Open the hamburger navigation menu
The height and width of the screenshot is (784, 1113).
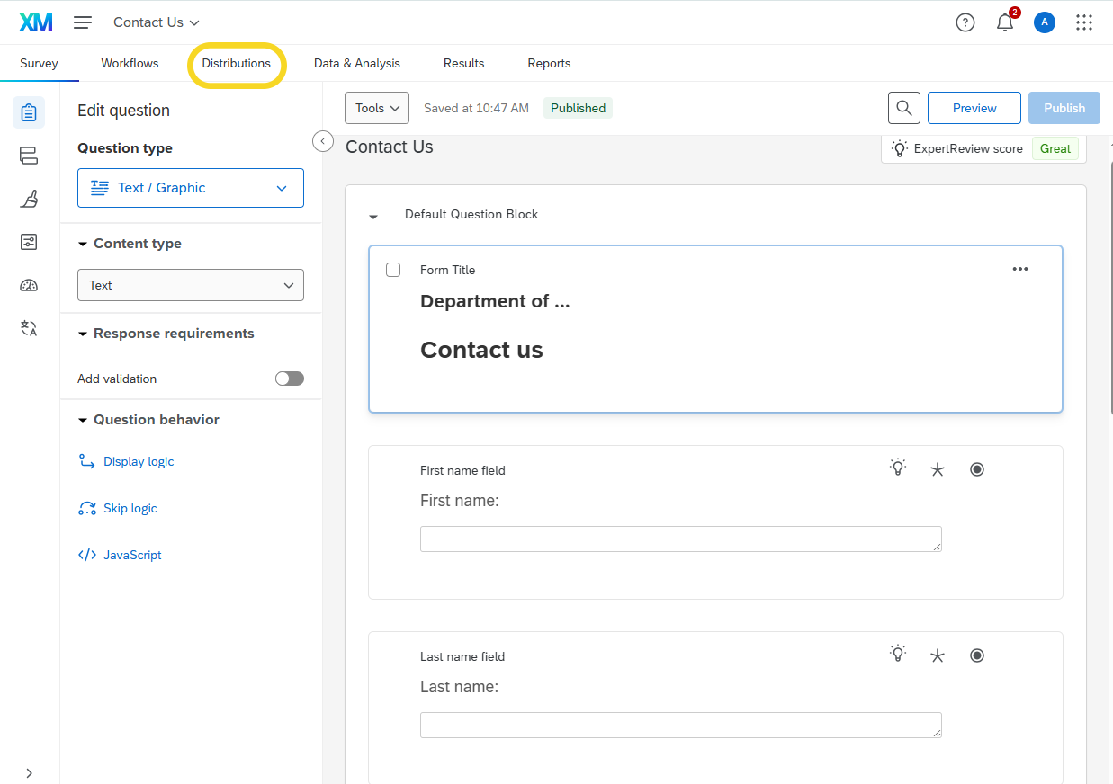pyautogui.click(x=83, y=22)
